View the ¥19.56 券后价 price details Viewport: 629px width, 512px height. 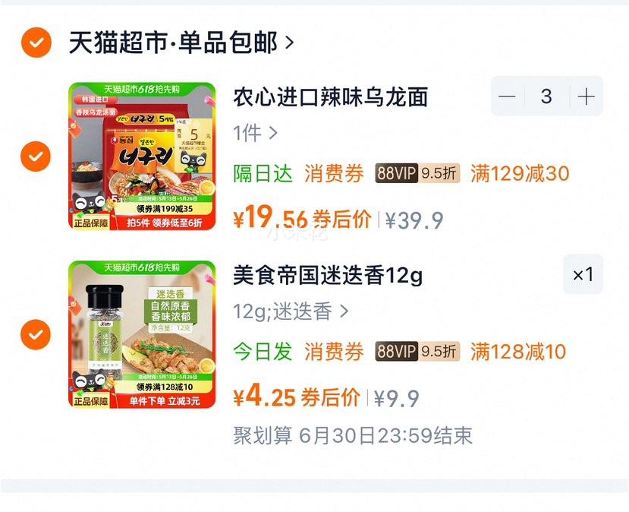coord(302,218)
